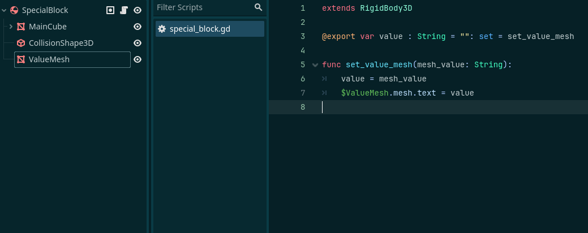Hide the MainCube node
This screenshot has height=233, width=588.
138,27
